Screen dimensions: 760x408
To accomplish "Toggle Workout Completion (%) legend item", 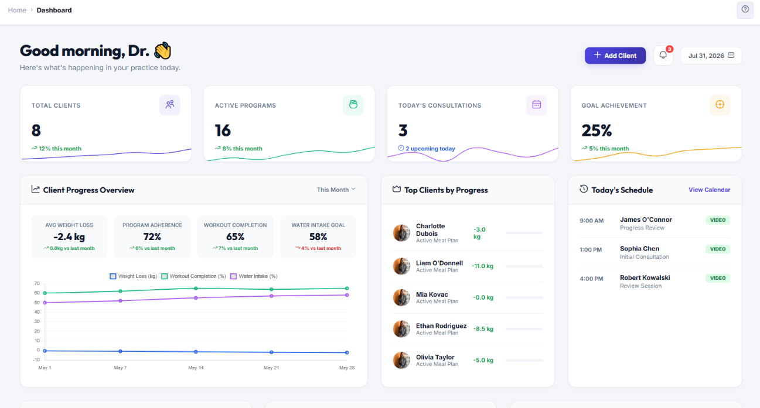I will click(x=193, y=276).
